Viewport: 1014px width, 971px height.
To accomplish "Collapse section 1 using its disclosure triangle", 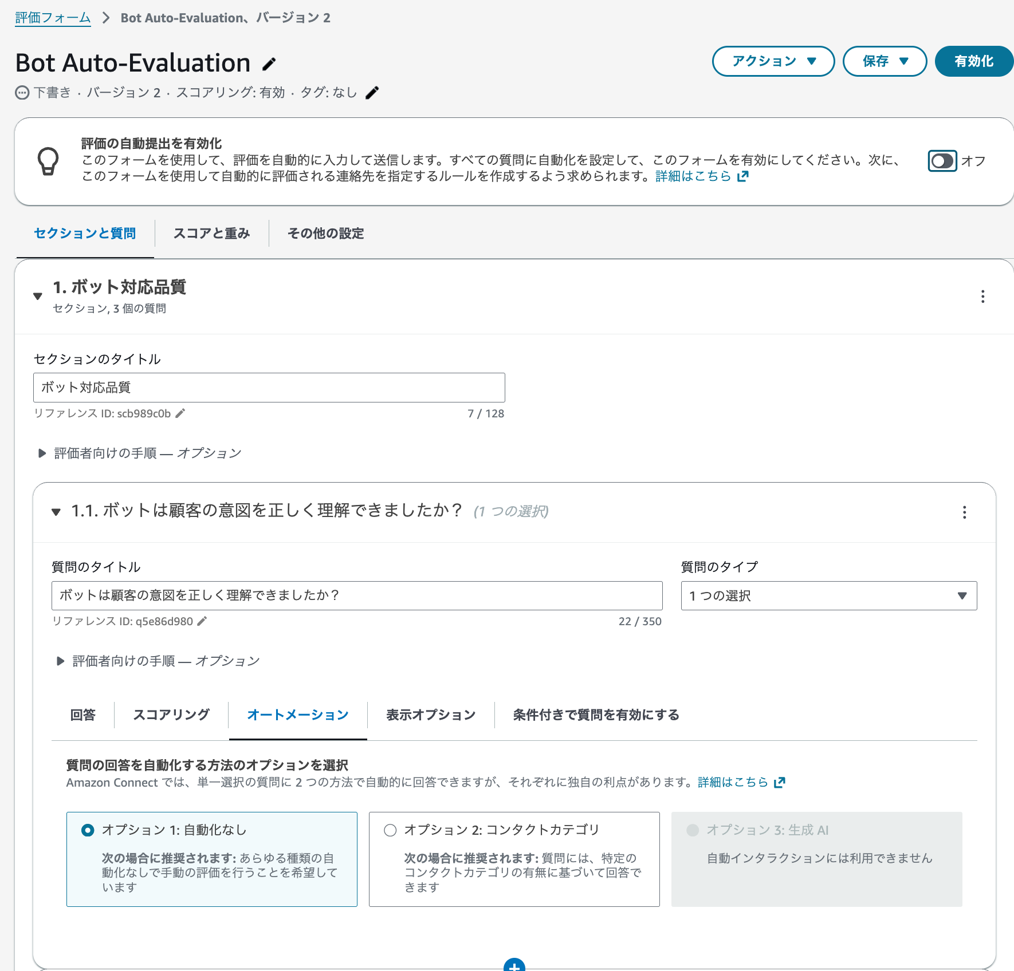I will click(x=37, y=296).
